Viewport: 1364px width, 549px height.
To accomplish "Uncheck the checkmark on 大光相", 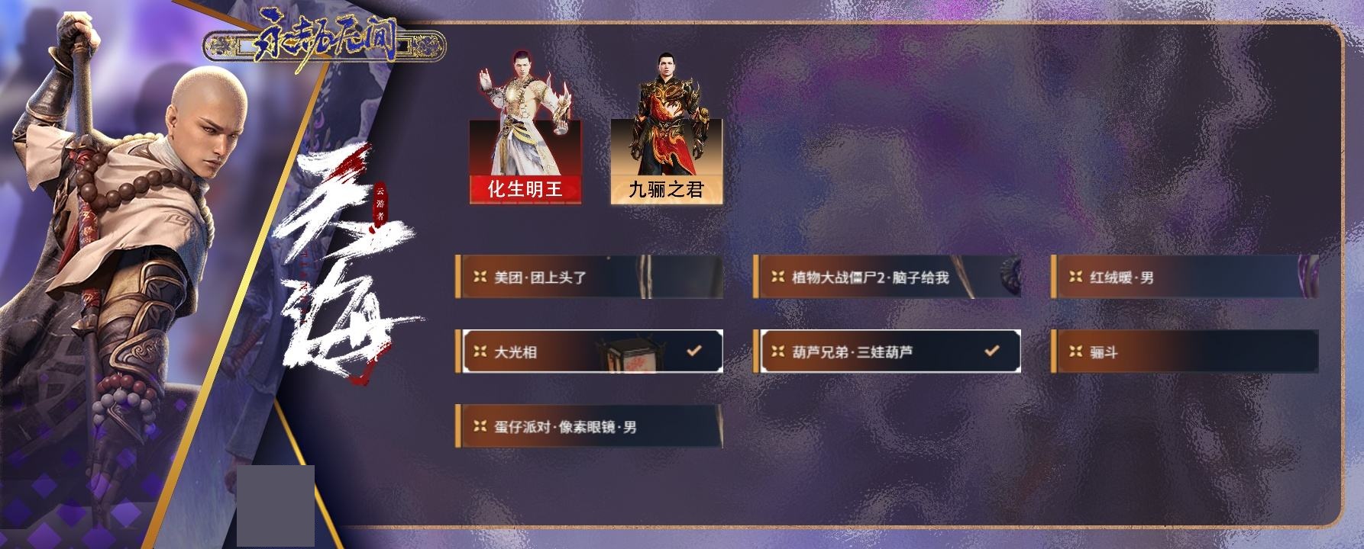I will coord(694,352).
